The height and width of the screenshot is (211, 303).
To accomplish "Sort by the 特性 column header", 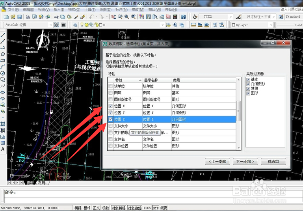I will (x=128, y=80).
